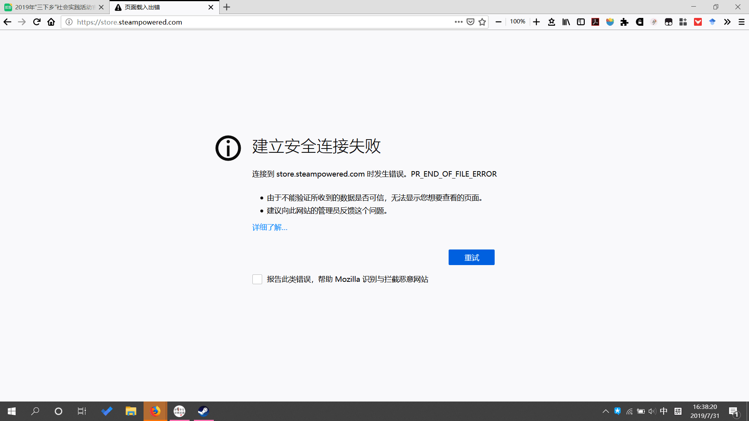Go back to the previous page
This screenshot has width=749, height=421.
7,22
